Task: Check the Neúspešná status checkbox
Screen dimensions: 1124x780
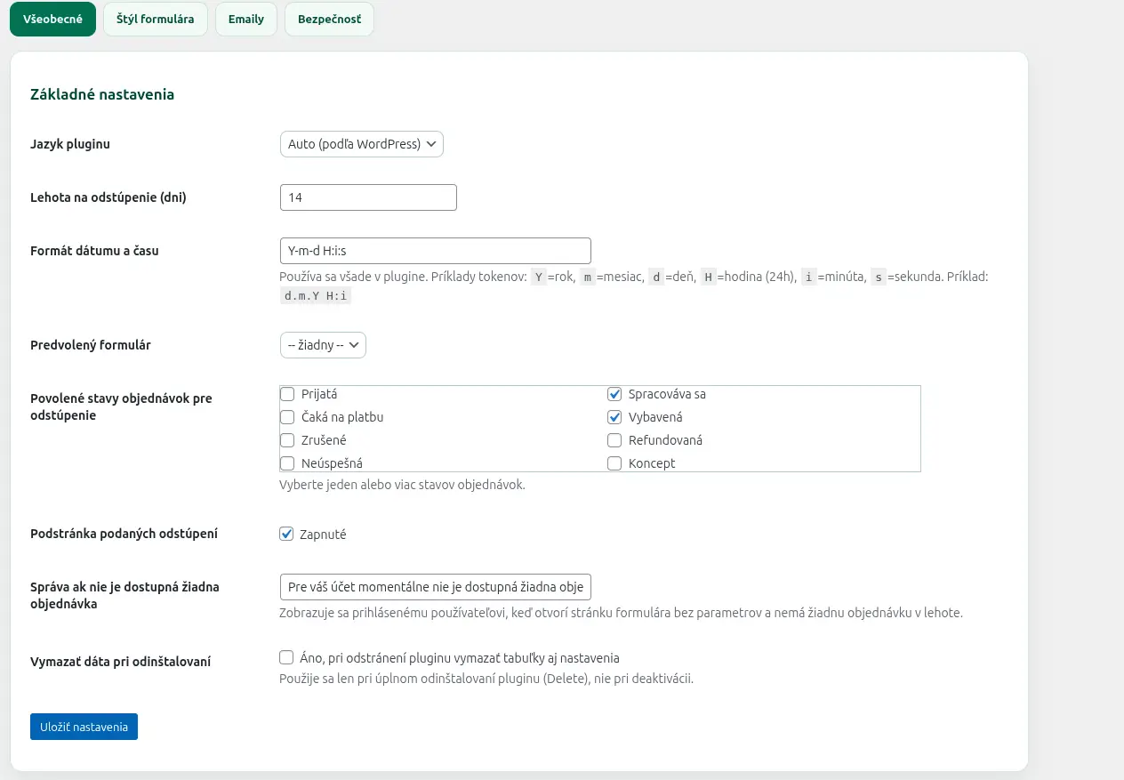Action: pyautogui.click(x=287, y=463)
